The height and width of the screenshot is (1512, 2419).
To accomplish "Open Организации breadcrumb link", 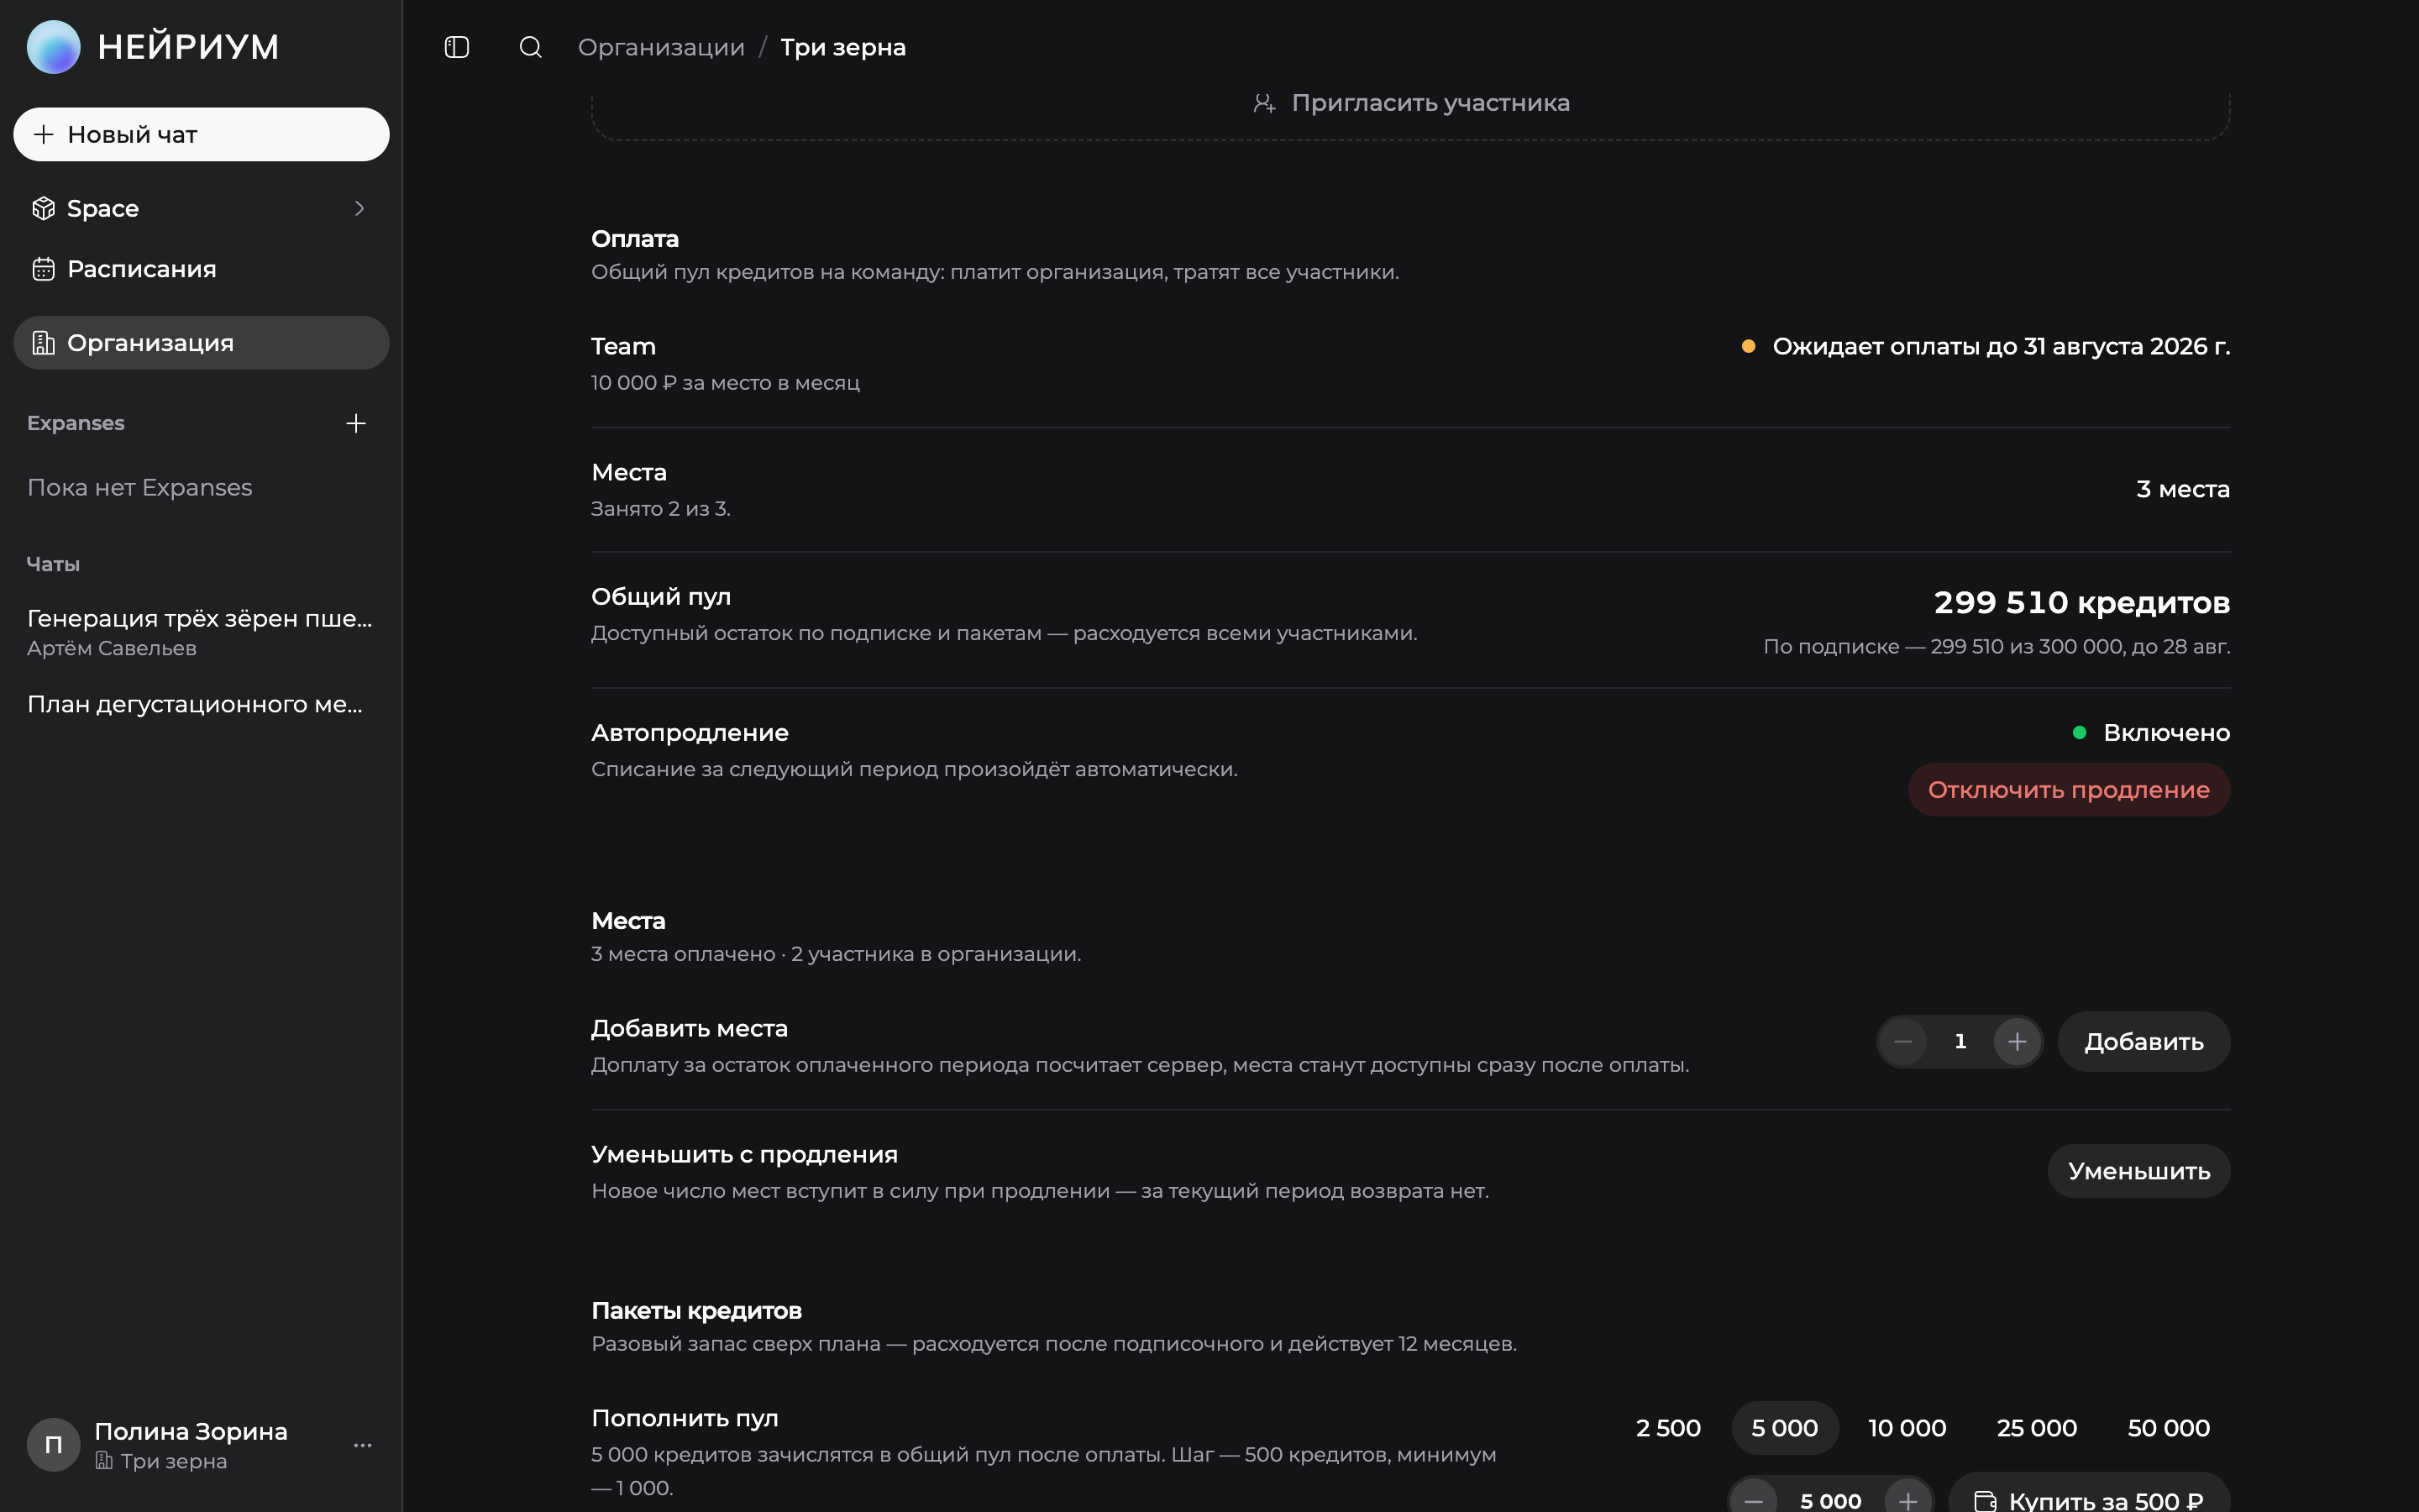I will point(661,47).
